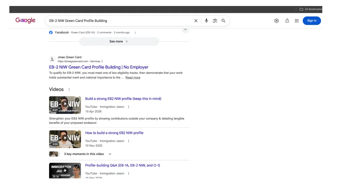This screenshot has height=192, width=338.
Task: Start voice search with microphone icon
Action: 206,21
